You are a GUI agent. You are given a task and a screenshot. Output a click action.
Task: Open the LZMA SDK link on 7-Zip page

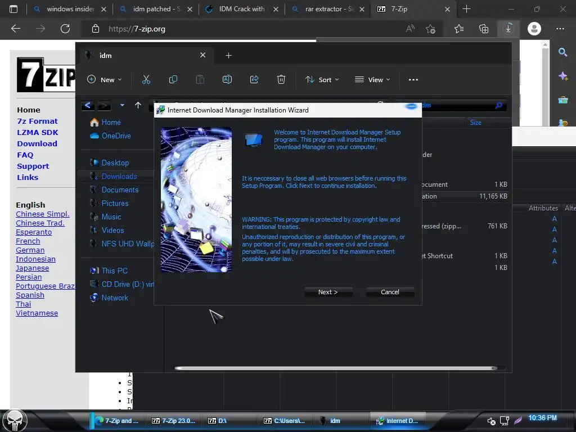pyautogui.click(x=38, y=133)
